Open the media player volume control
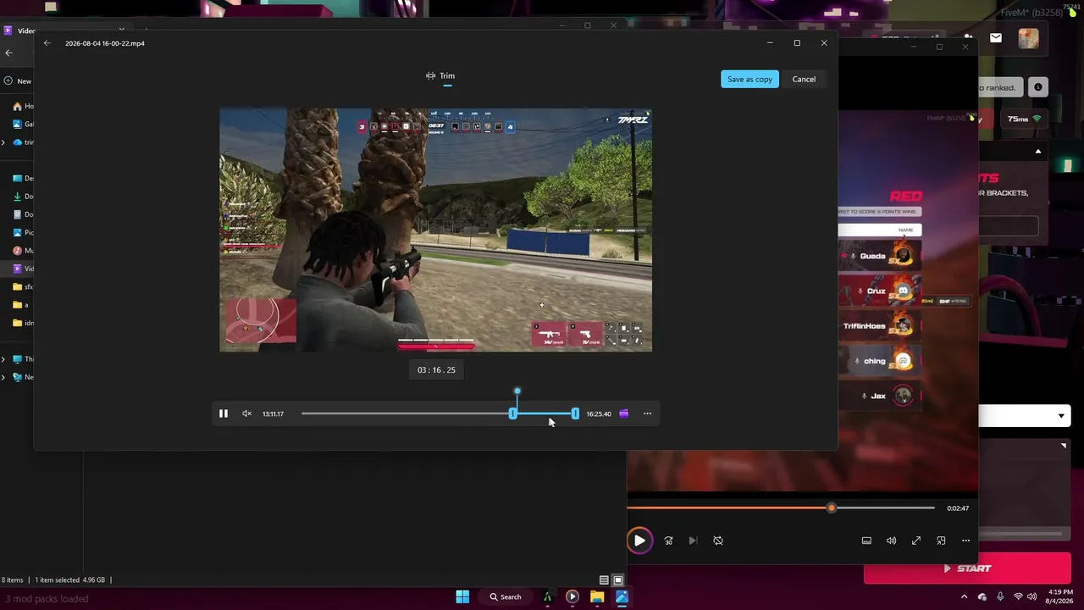Screen dimensions: 1084x610 (x=891, y=541)
